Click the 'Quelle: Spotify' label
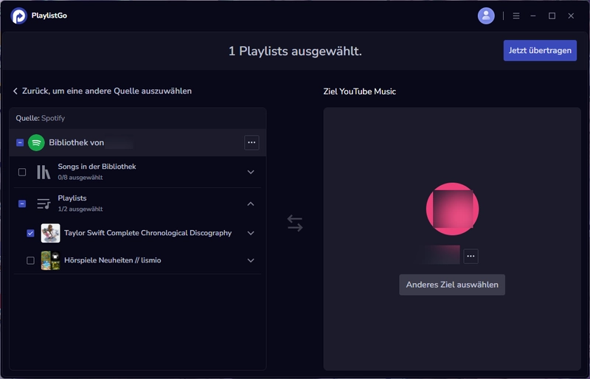 click(41, 118)
